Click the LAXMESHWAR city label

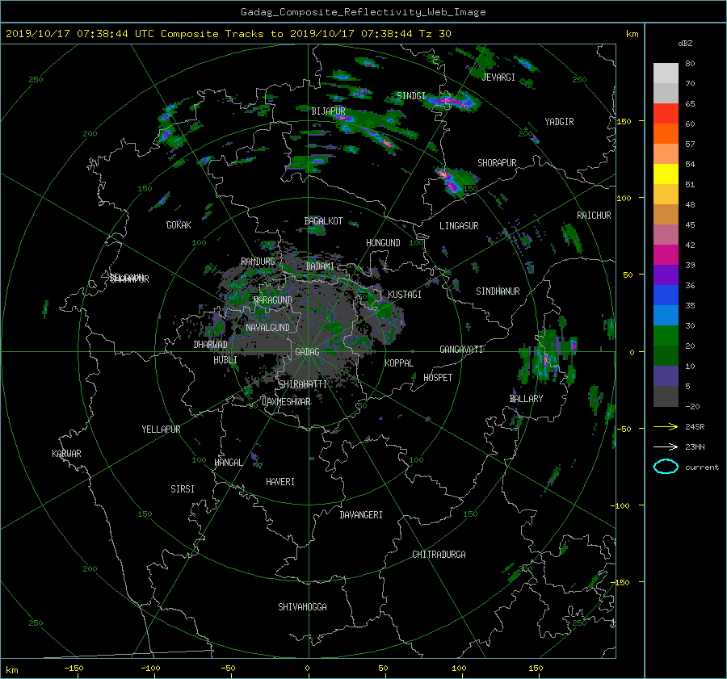tap(286, 402)
